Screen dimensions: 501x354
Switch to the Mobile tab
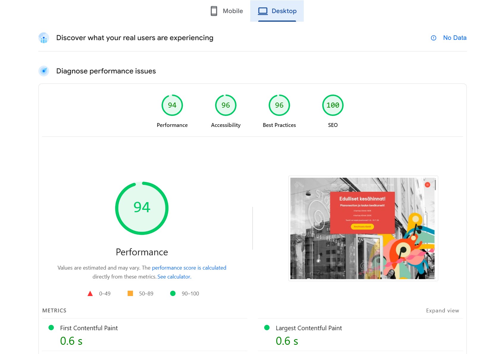click(227, 11)
